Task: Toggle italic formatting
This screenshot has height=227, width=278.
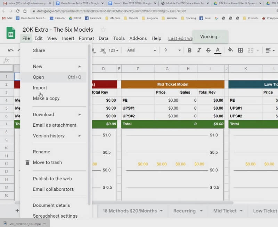Action: coord(199,50)
